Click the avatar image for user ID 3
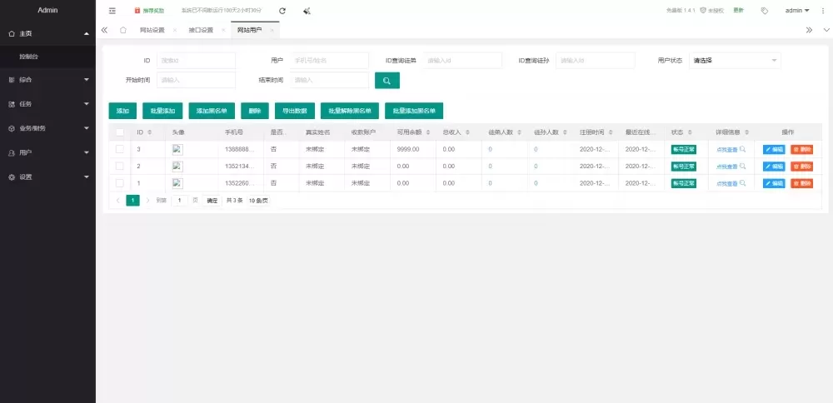 177,149
